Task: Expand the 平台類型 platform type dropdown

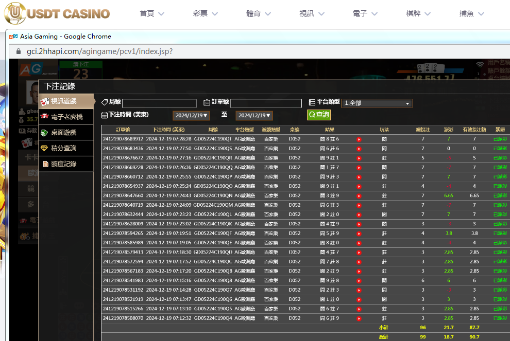Action: [378, 103]
